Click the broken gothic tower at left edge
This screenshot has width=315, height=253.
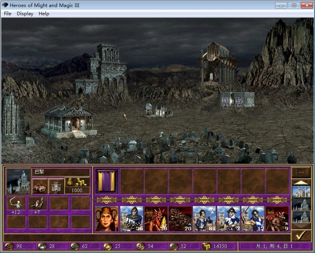coord(13,119)
